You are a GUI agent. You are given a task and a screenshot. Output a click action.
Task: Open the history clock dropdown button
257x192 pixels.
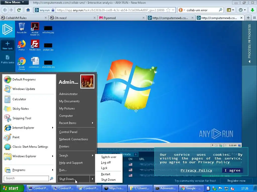click(242, 10)
